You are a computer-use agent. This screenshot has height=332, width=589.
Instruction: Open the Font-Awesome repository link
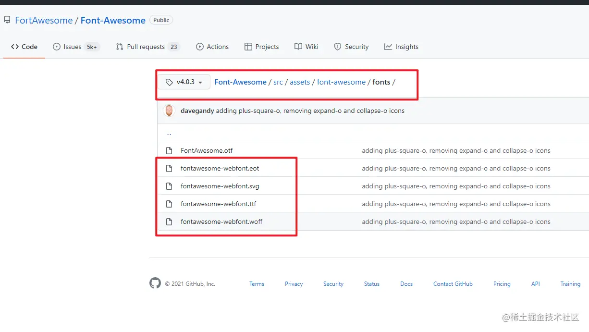[113, 20]
